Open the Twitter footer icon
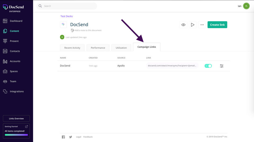Screen dimensions: 254x142 70,137
